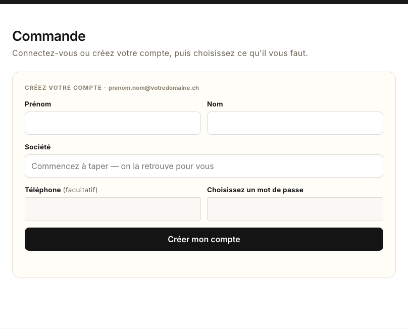408x332 pixels.
Task: Click the Téléphone input field
Action: [113, 209]
